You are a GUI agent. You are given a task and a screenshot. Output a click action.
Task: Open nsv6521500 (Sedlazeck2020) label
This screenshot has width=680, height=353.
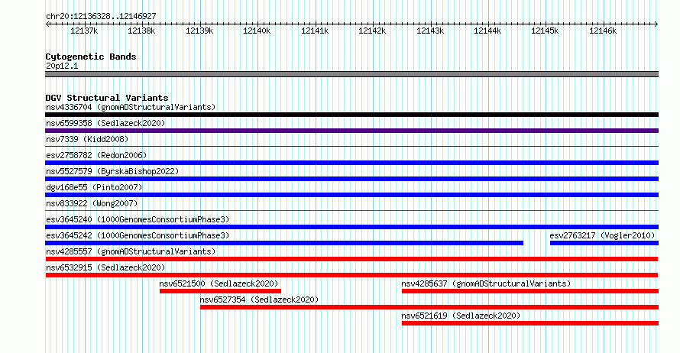click(219, 283)
